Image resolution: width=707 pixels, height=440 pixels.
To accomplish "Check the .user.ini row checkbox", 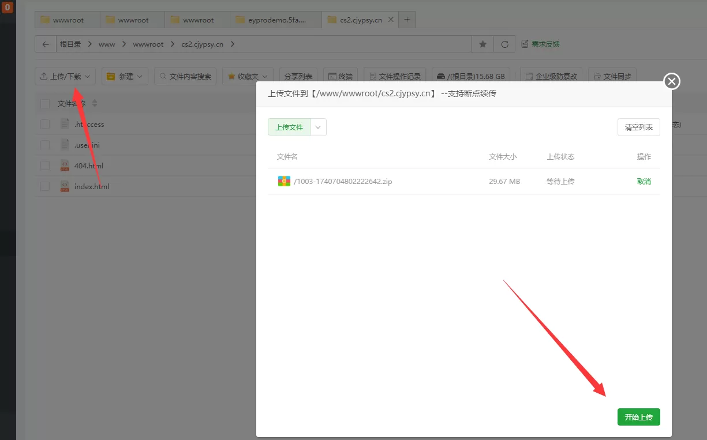I will (x=45, y=145).
